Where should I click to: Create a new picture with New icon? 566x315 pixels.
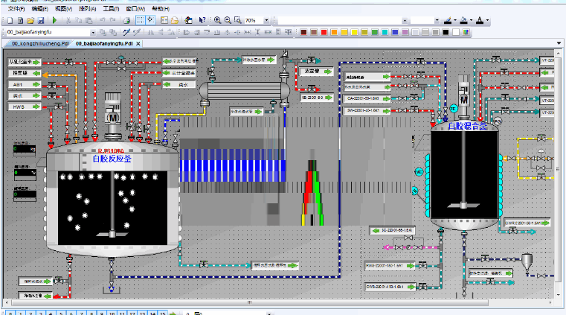point(10,21)
